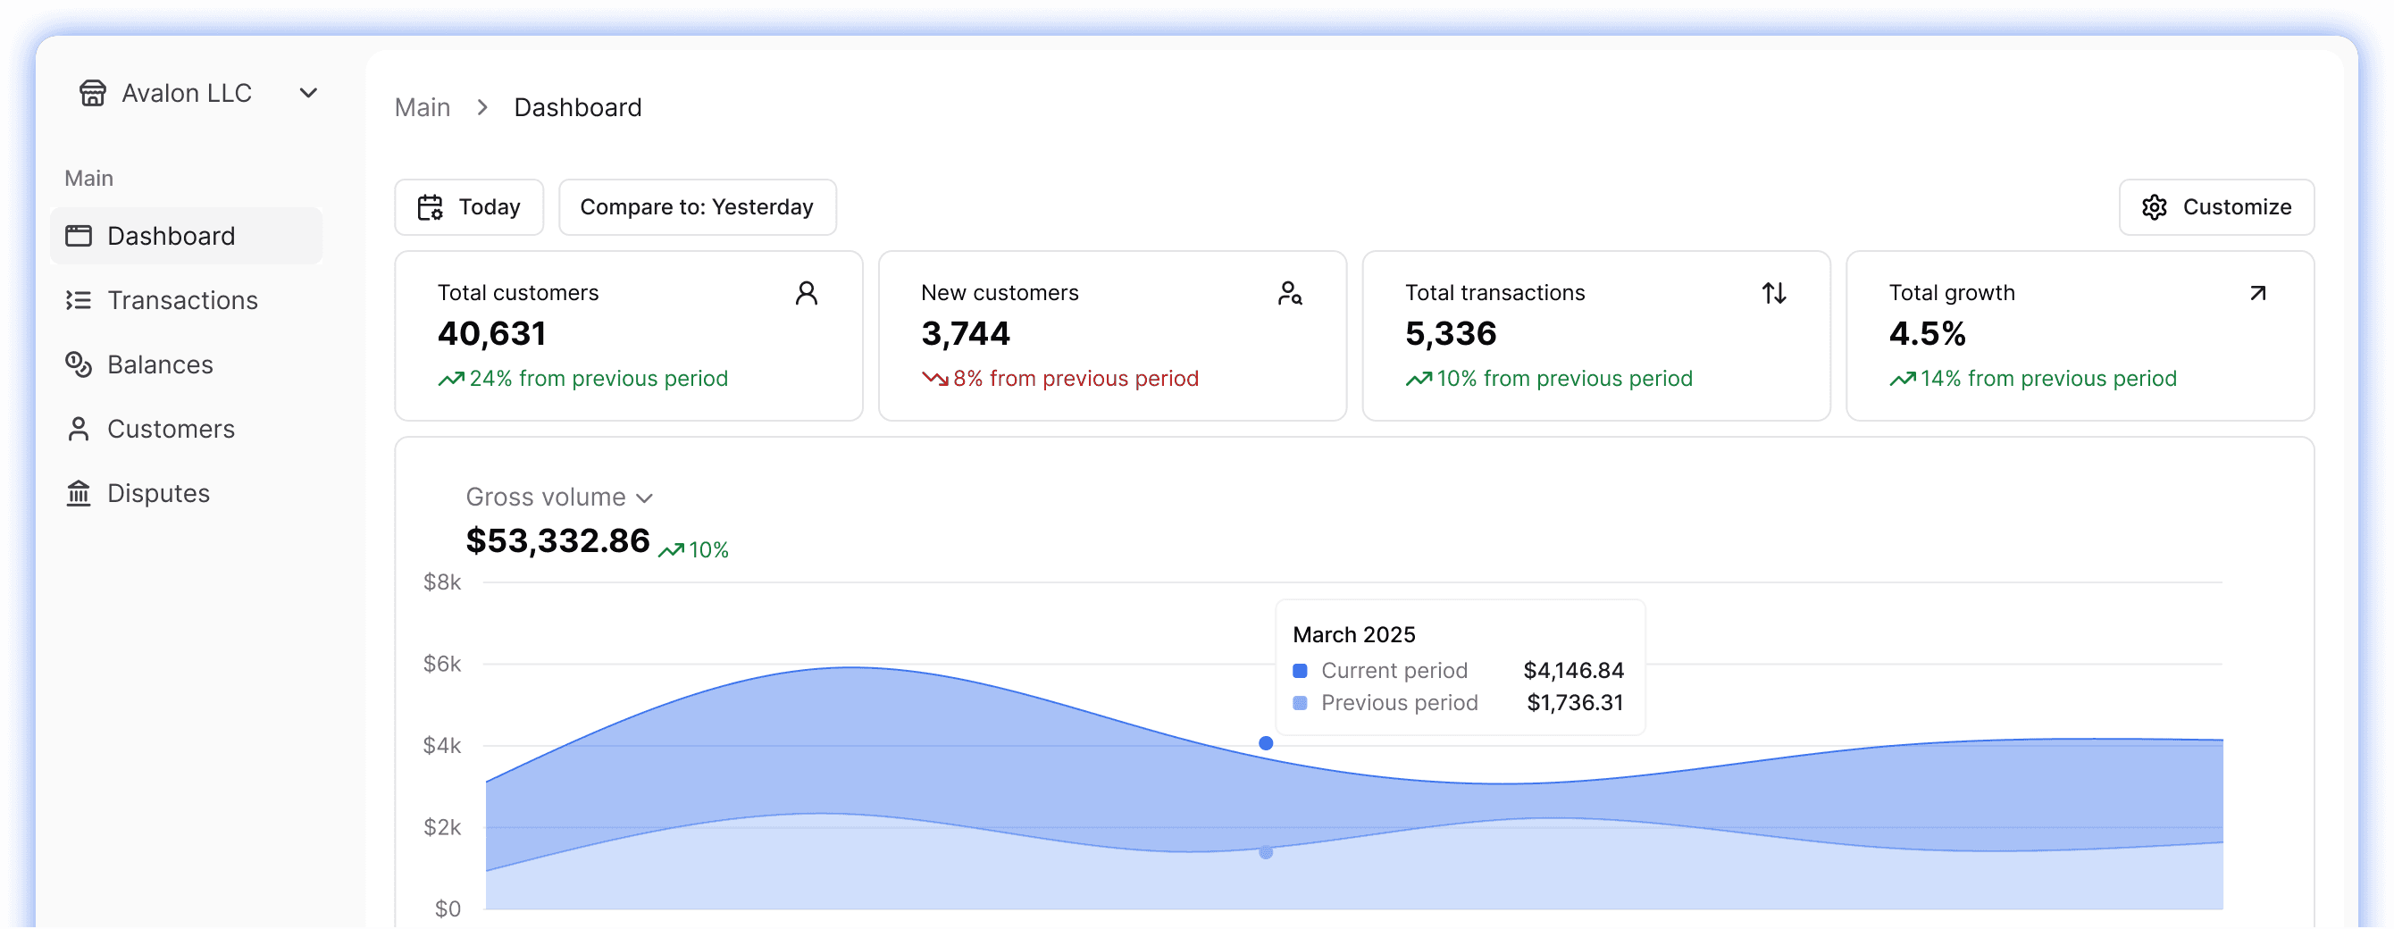Click the growth arrow icon on Total growth card

coord(2258,293)
